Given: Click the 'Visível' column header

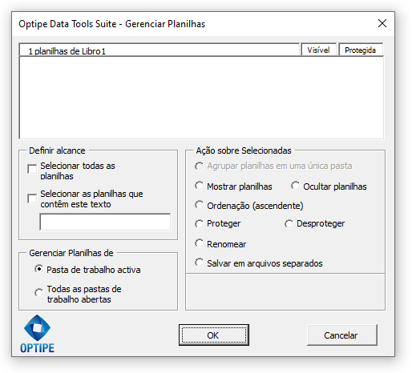Looking at the screenshot, I should coord(318,50).
